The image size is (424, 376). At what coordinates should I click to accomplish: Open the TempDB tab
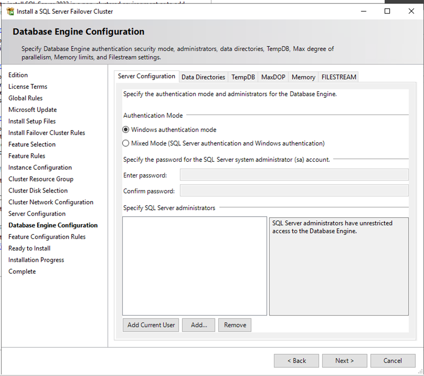pyautogui.click(x=243, y=77)
